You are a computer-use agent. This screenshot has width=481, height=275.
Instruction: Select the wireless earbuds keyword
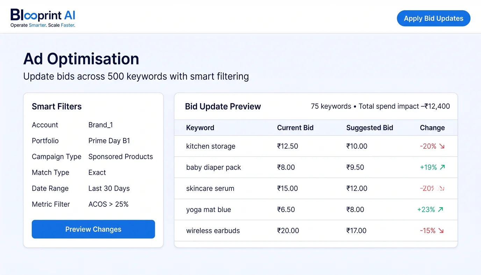pyautogui.click(x=213, y=231)
